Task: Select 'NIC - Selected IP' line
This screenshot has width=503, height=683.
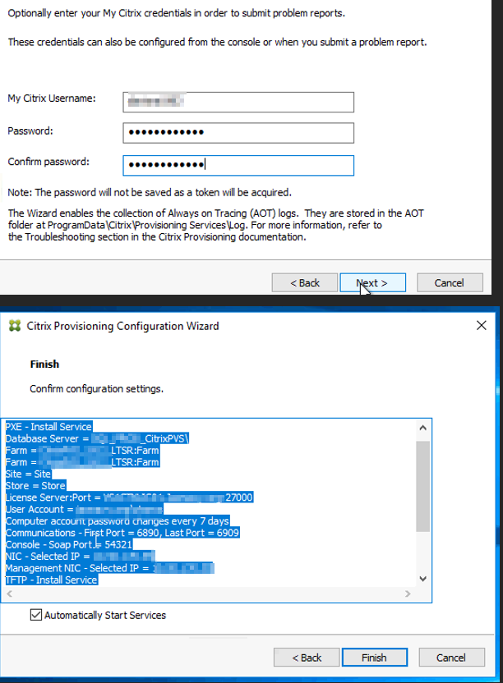Action: pos(80,557)
